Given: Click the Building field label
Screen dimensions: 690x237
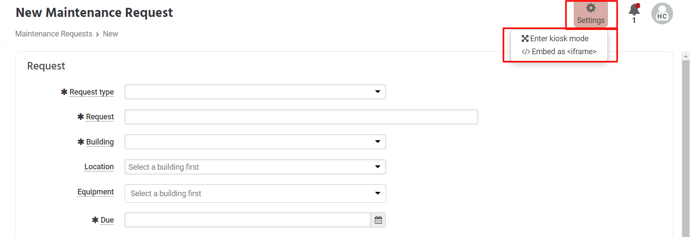Looking at the screenshot, I should pos(100,142).
